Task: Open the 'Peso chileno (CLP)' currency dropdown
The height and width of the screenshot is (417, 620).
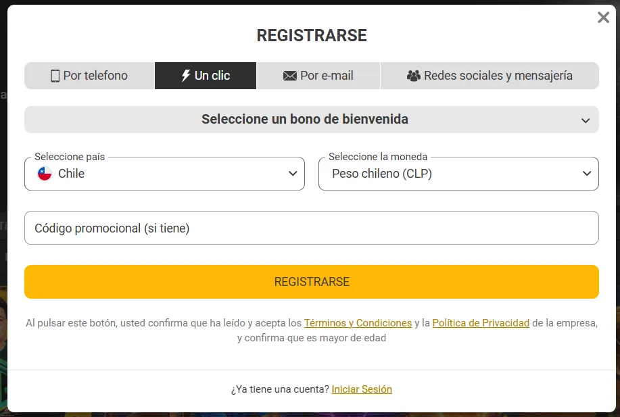Action: [x=458, y=173]
